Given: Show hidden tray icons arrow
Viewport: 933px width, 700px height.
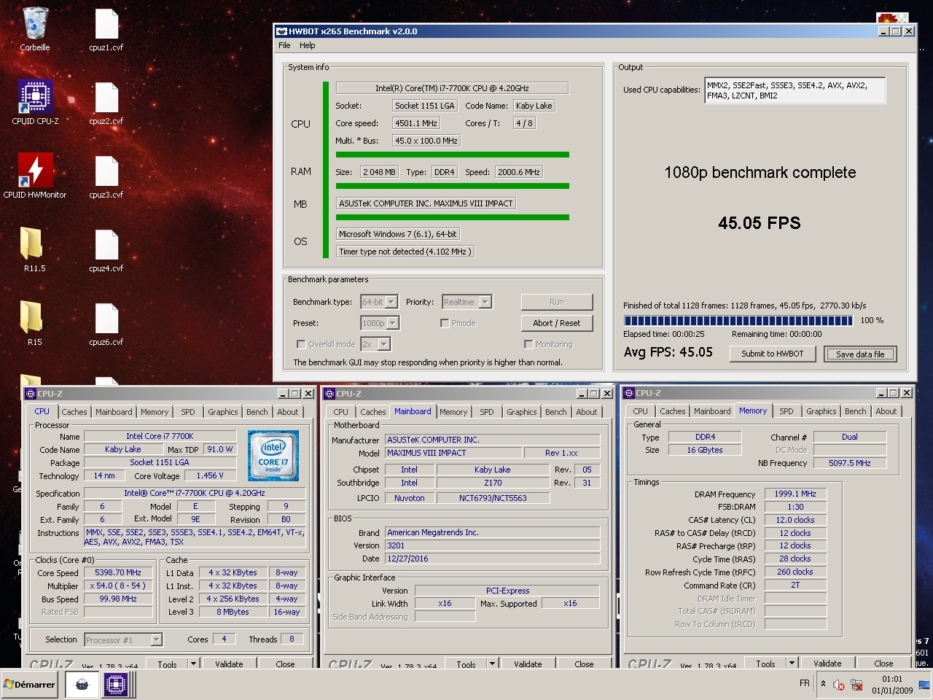Looking at the screenshot, I should pos(823,684).
